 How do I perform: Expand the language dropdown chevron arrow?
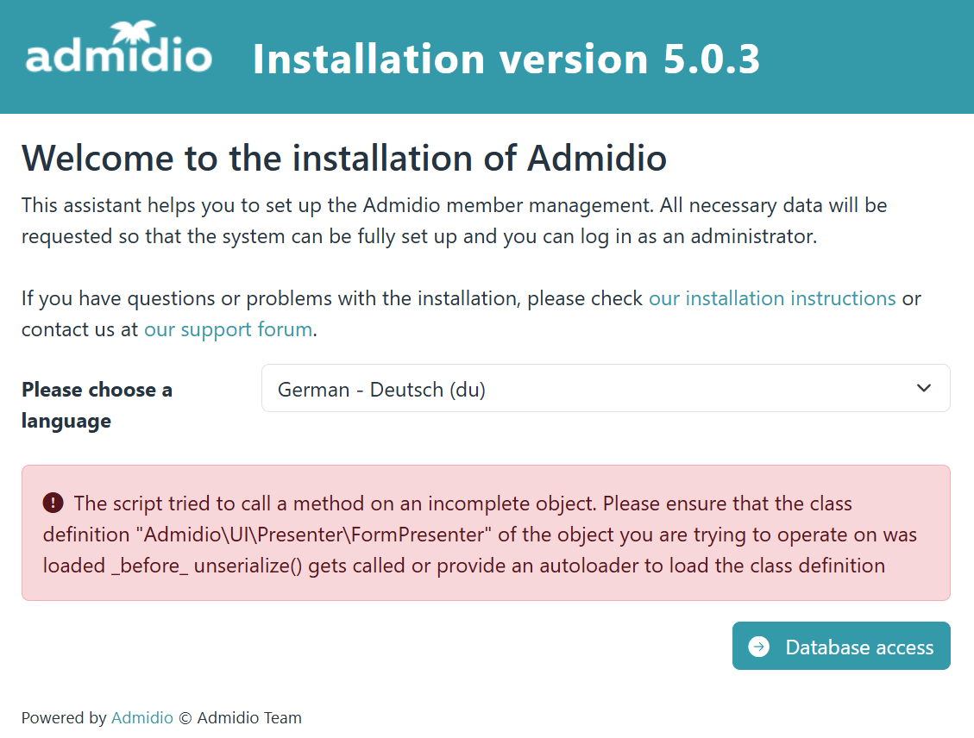(923, 388)
